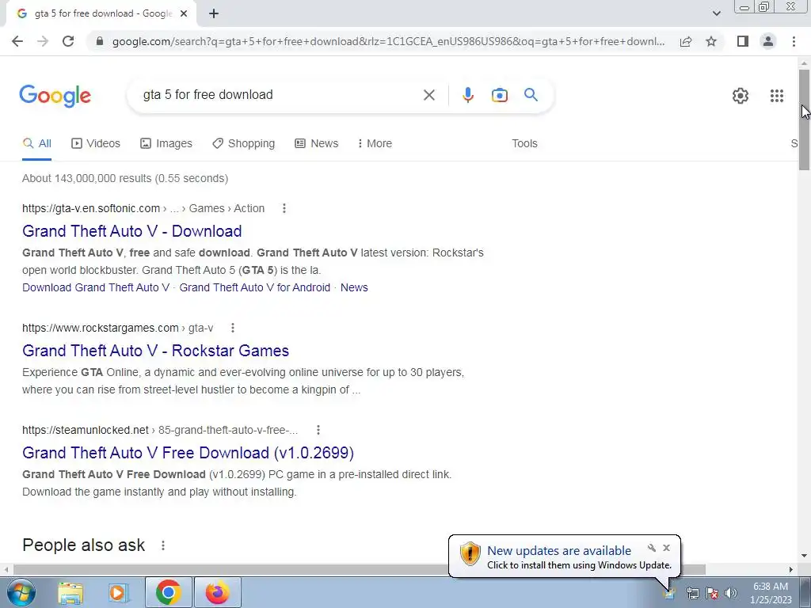This screenshot has width=811, height=608.
Task: Open the tab search dropdown
Action: click(716, 13)
